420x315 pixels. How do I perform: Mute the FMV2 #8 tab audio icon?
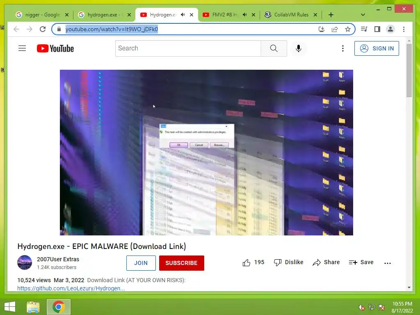tap(244, 14)
